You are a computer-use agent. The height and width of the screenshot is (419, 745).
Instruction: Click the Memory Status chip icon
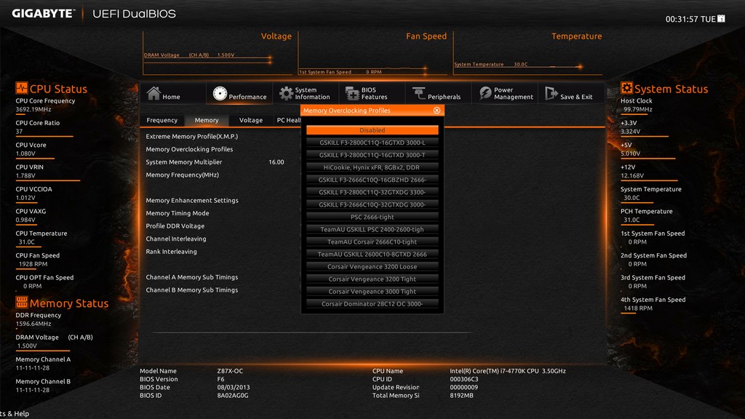pyautogui.click(x=21, y=302)
